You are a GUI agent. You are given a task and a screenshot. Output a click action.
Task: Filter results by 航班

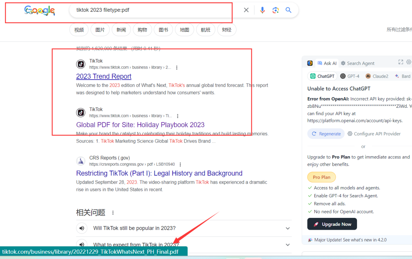point(206,30)
